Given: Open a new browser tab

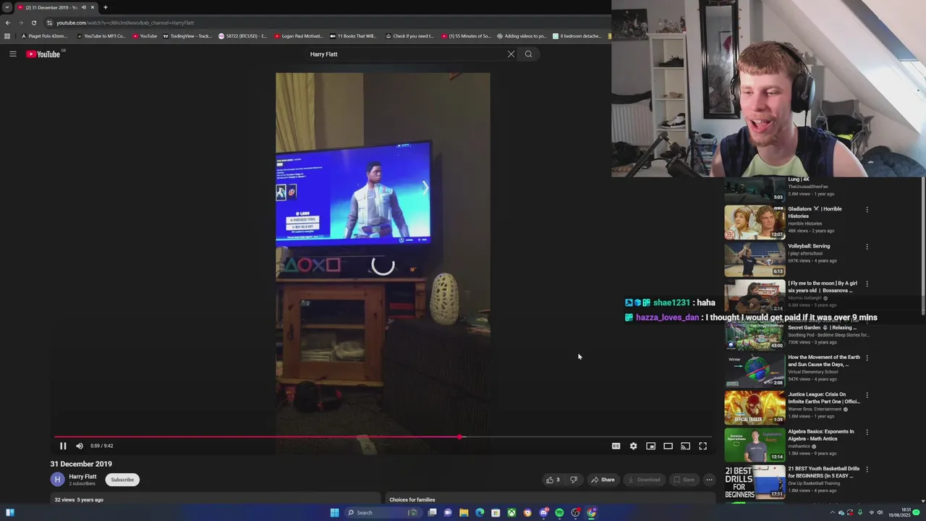Looking at the screenshot, I should coord(106,7).
